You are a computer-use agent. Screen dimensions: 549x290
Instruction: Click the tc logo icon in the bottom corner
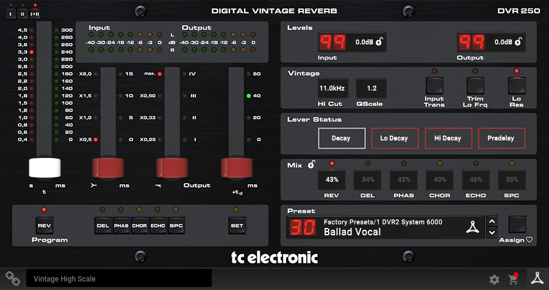tap(537, 278)
